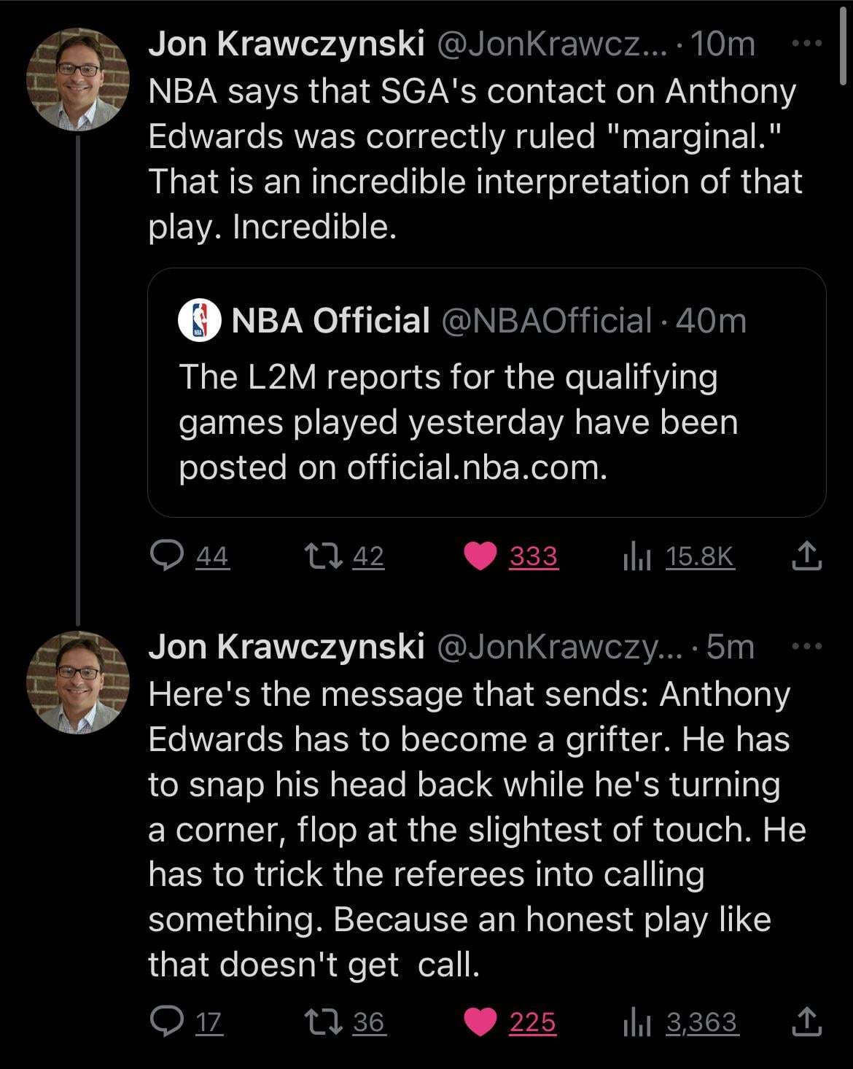Open the @NBAOfficial handle in quoted tweet
The image size is (853, 1069).
[x=545, y=321]
